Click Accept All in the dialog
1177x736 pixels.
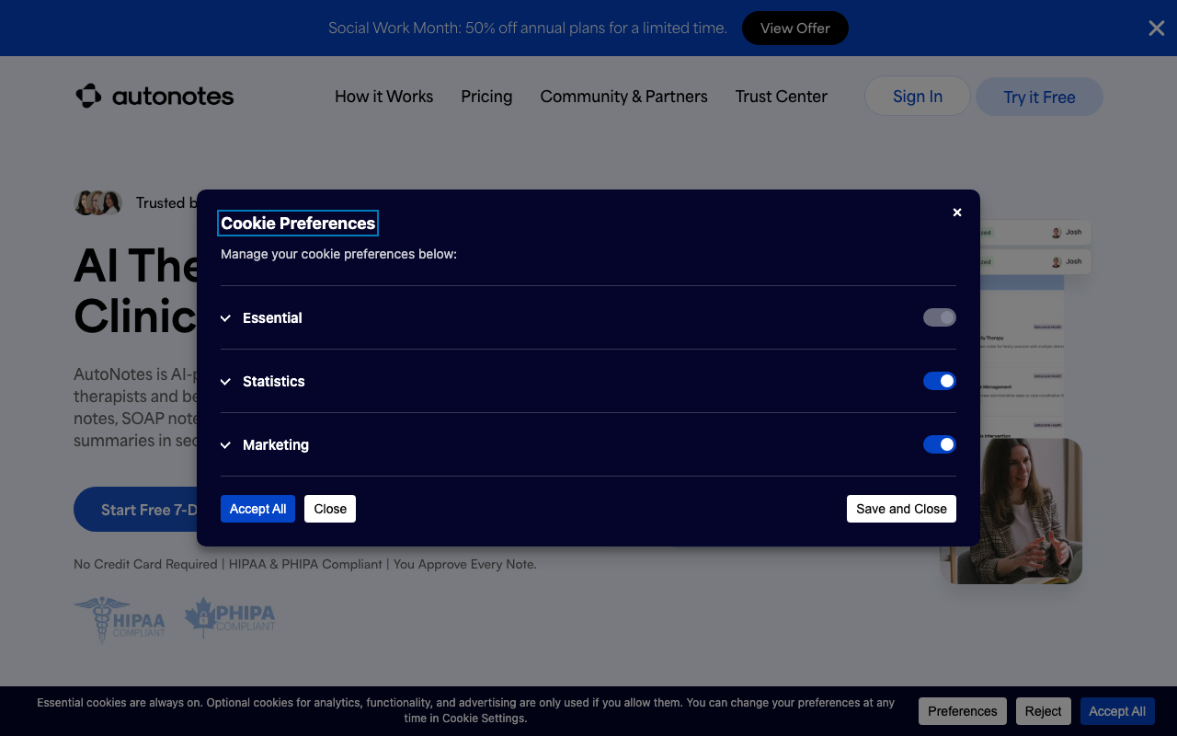pyautogui.click(x=257, y=509)
